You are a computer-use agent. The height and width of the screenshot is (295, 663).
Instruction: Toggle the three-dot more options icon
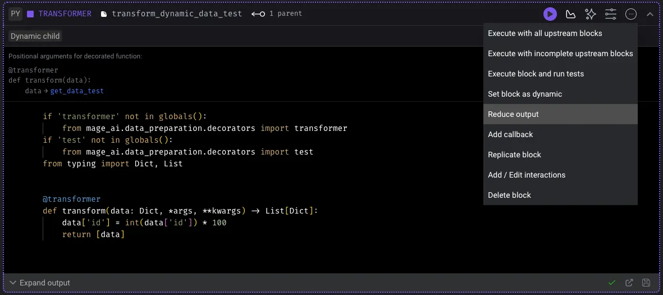pos(631,14)
